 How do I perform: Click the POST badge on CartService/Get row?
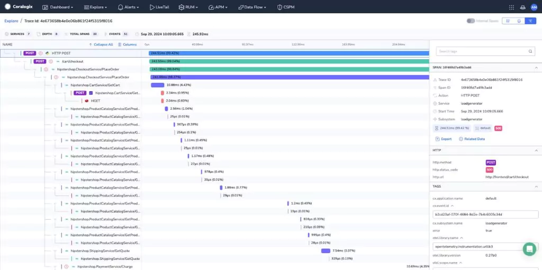click(x=80, y=93)
